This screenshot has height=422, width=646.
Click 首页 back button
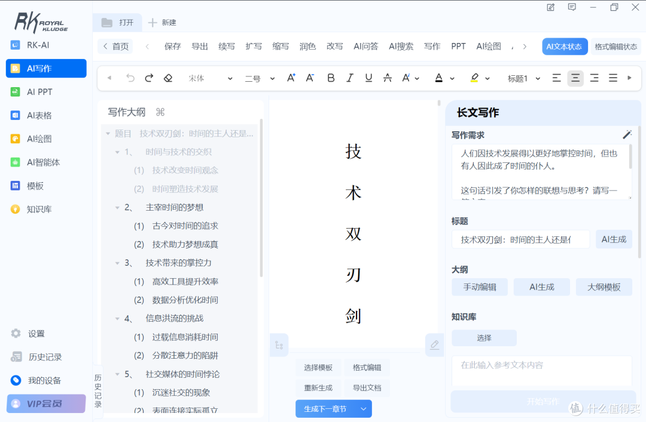click(x=116, y=46)
